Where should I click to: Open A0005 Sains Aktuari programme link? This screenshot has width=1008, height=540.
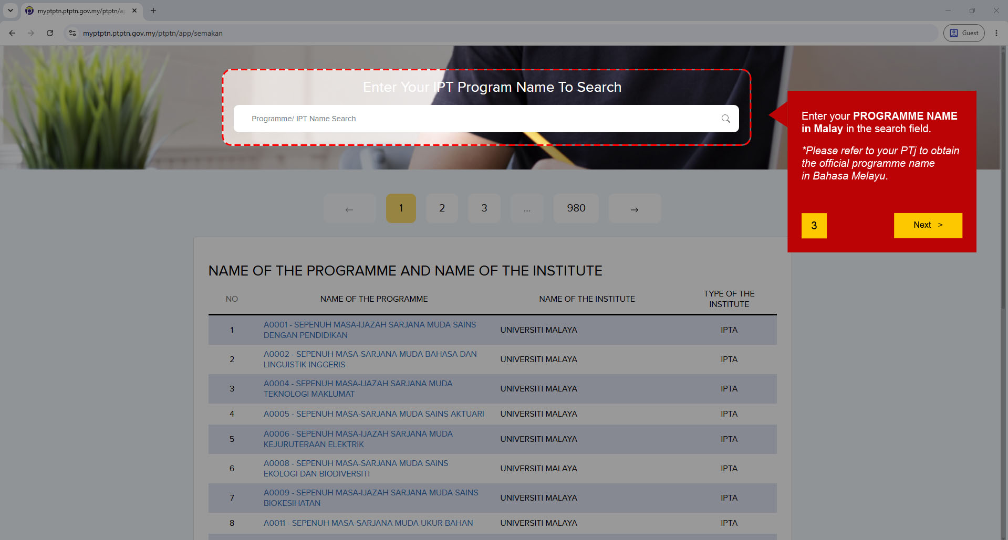point(374,414)
